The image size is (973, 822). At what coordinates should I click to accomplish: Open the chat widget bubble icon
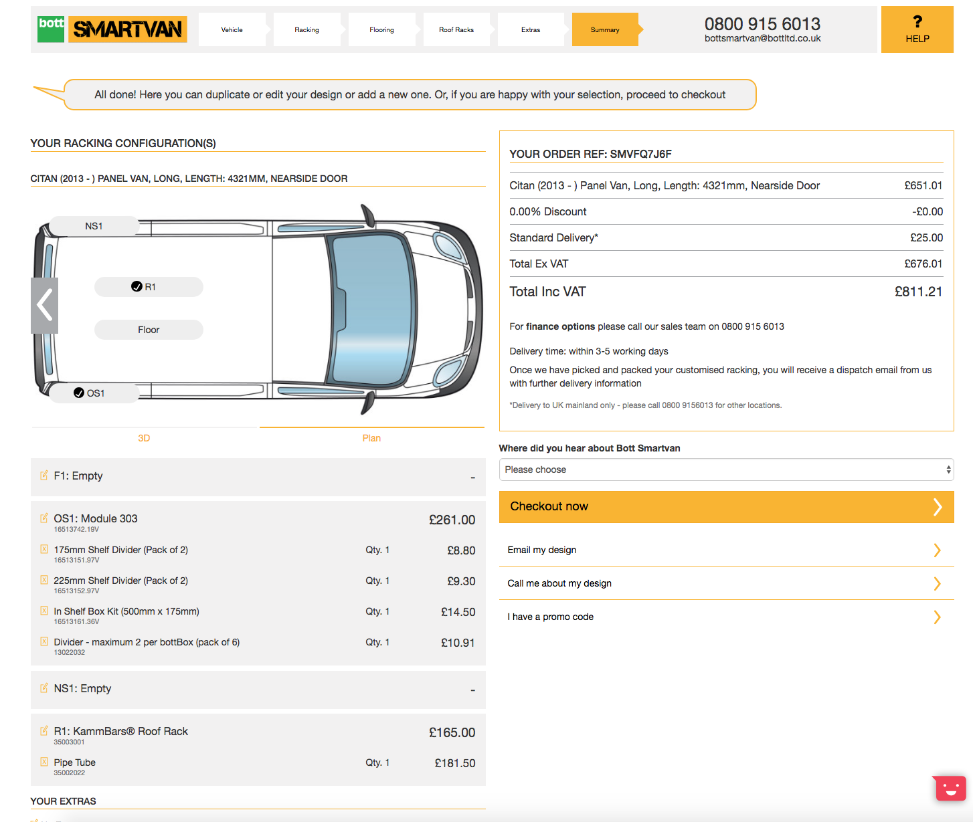pos(950,788)
